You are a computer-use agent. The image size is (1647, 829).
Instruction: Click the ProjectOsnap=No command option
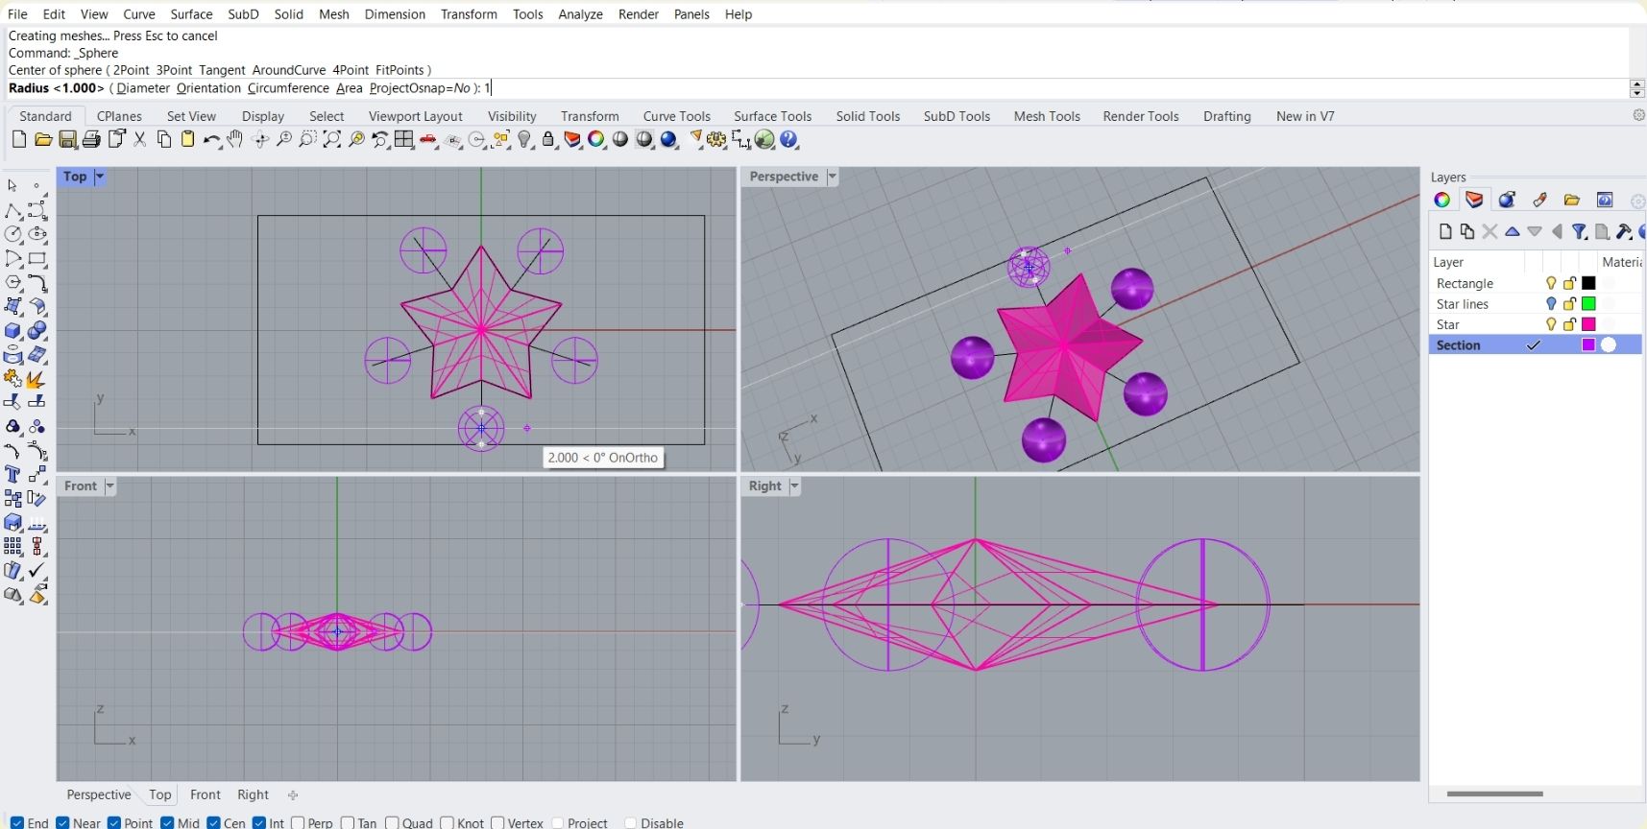[x=420, y=88]
